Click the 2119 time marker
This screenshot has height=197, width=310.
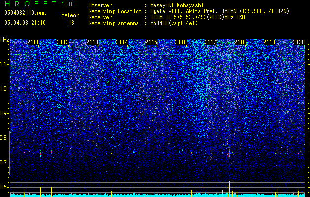(269, 42)
